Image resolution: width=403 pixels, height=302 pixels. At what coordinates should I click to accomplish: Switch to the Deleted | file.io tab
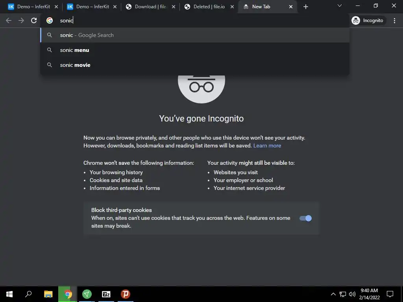coord(209,7)
